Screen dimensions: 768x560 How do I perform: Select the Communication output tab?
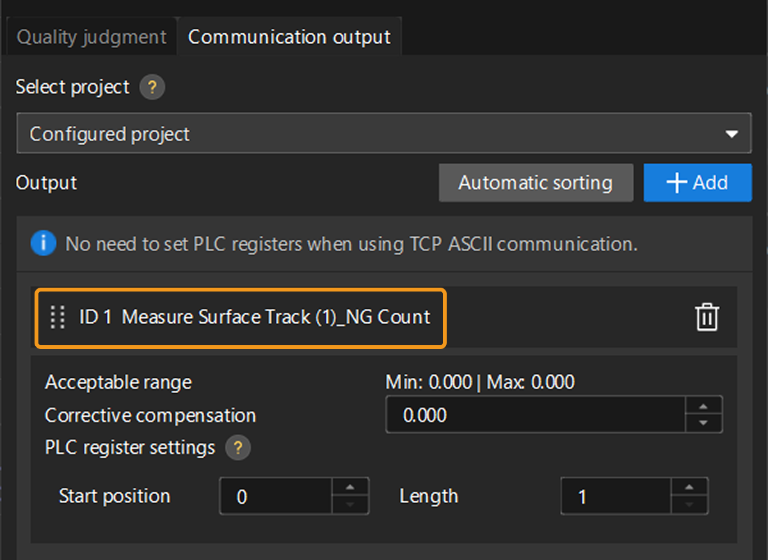pyautogui.click(x=289, y=37)
